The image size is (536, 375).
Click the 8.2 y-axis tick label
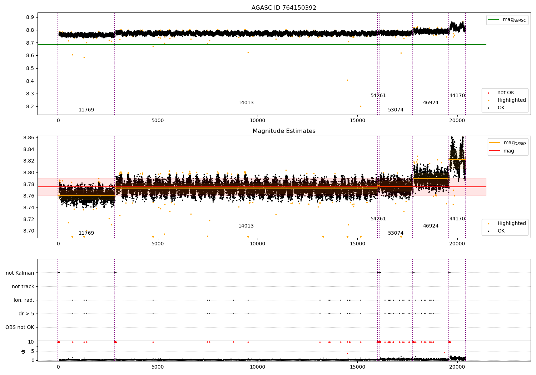pyautogui.click(x=30, y=107)
